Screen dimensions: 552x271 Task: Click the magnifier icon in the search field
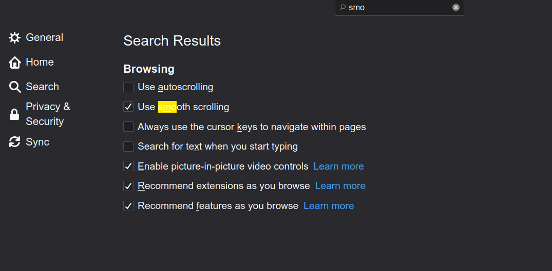tap(342, 7)
